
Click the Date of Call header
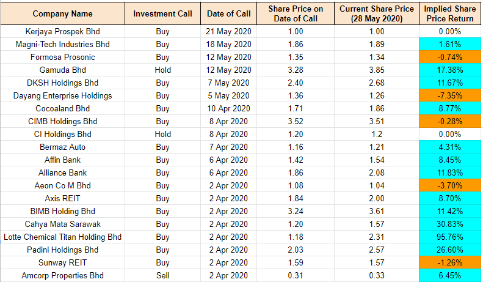pyautogui.click(x=229, y=13)
